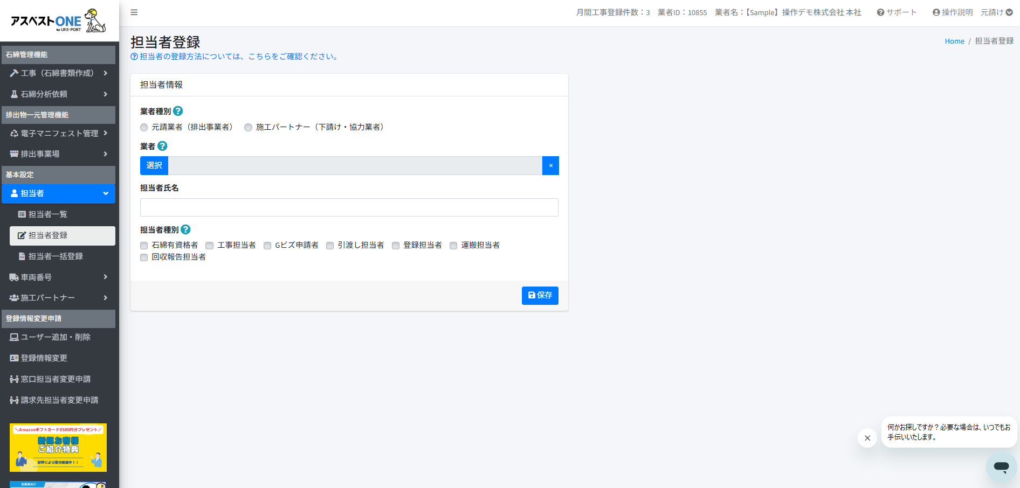The width and height of the screenshot is (1020, 488).
Task: Click the hamburger menu toggle icon
Action: (134, 12)
